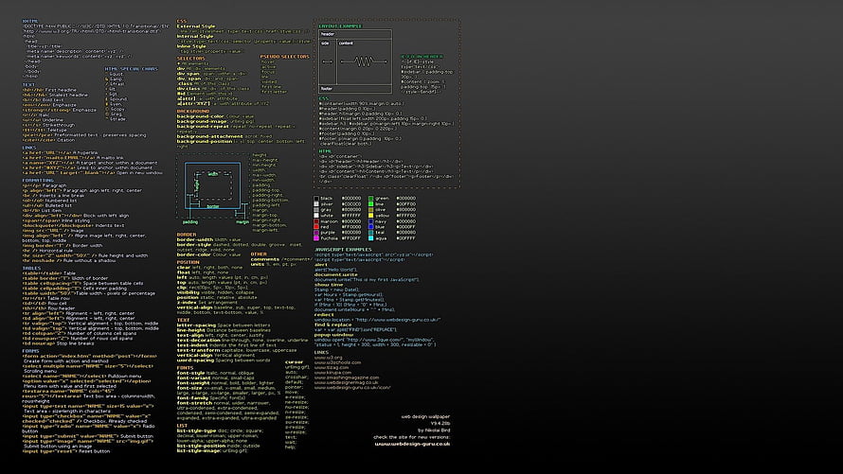Click the font-stretch property

pyautogui.click(x=194, y=403)
